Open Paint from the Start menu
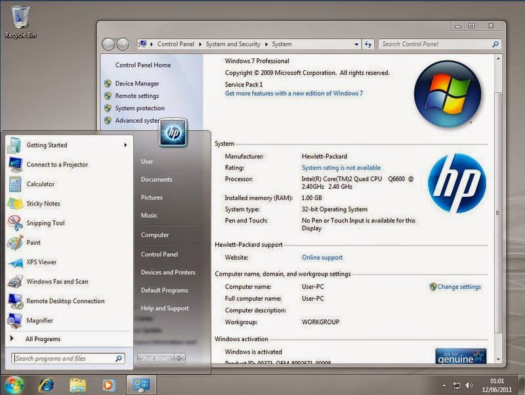 coord(33,243)
